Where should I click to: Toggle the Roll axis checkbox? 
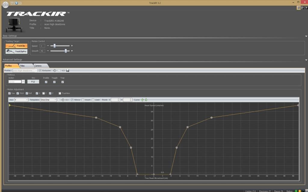pos(27,93)
